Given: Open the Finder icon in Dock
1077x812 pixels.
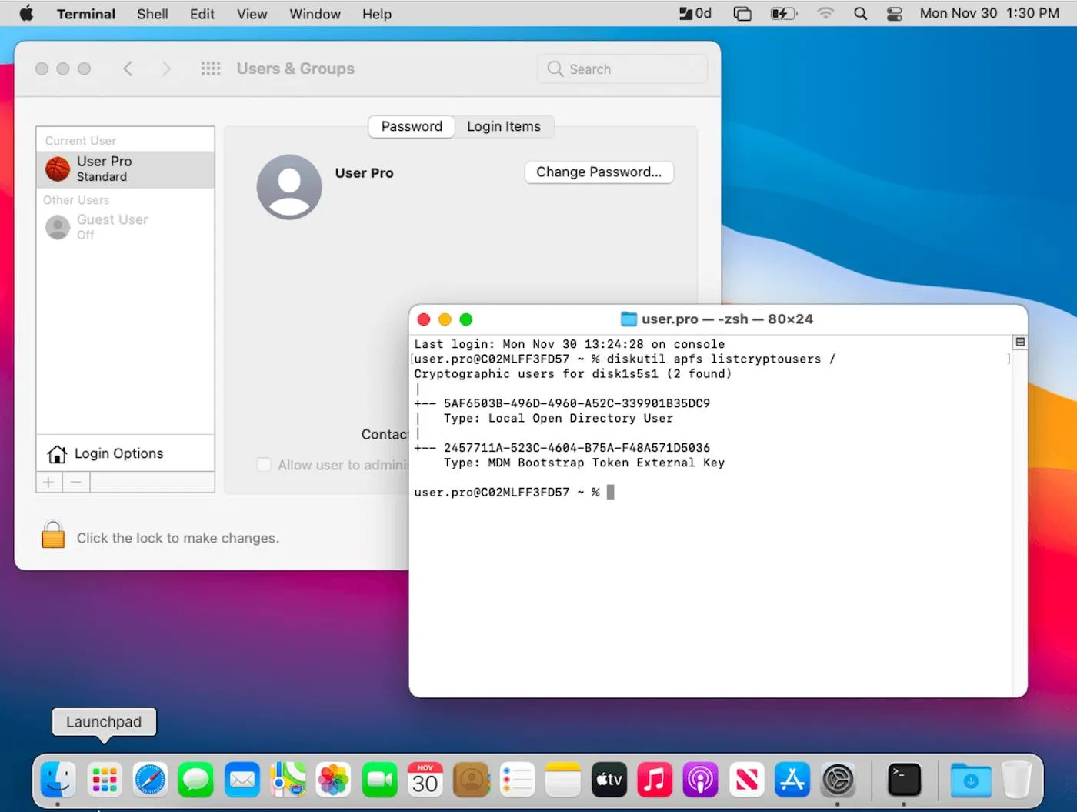Looking at the screenshot, I should (58, 780).
